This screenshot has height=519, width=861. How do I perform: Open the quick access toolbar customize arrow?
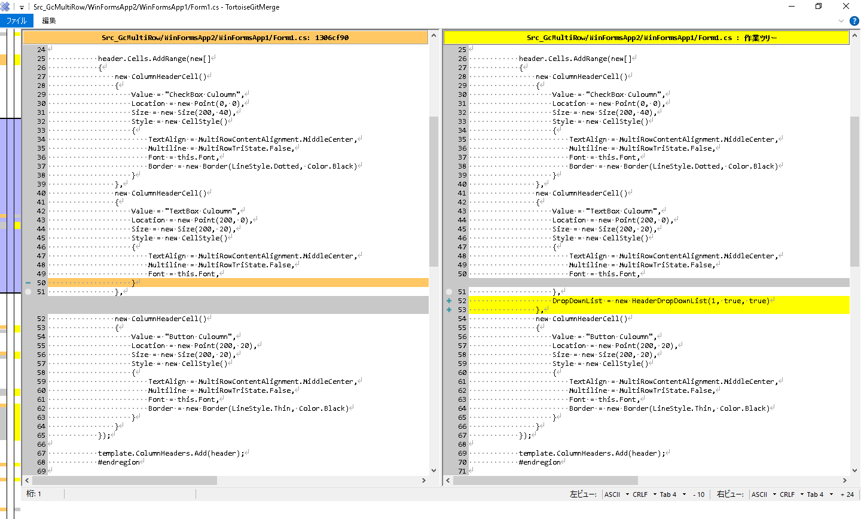pos(22,7)
